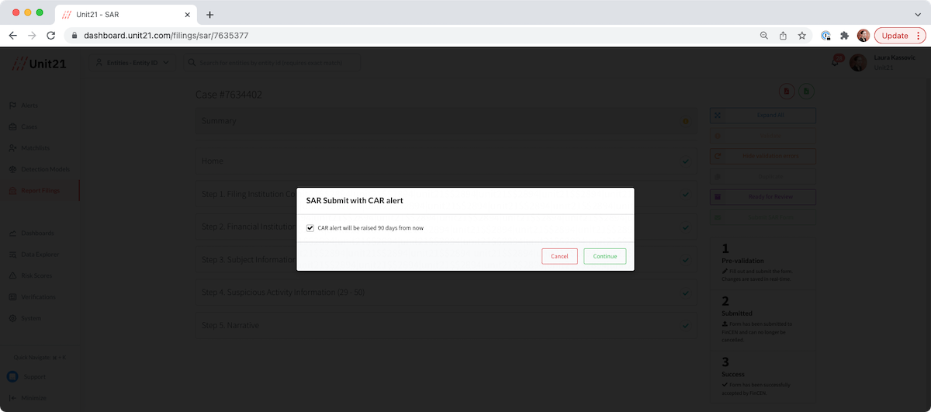Click the Expand All button
This screenshot has width=931, height=412.
click(x=763, y=116)
